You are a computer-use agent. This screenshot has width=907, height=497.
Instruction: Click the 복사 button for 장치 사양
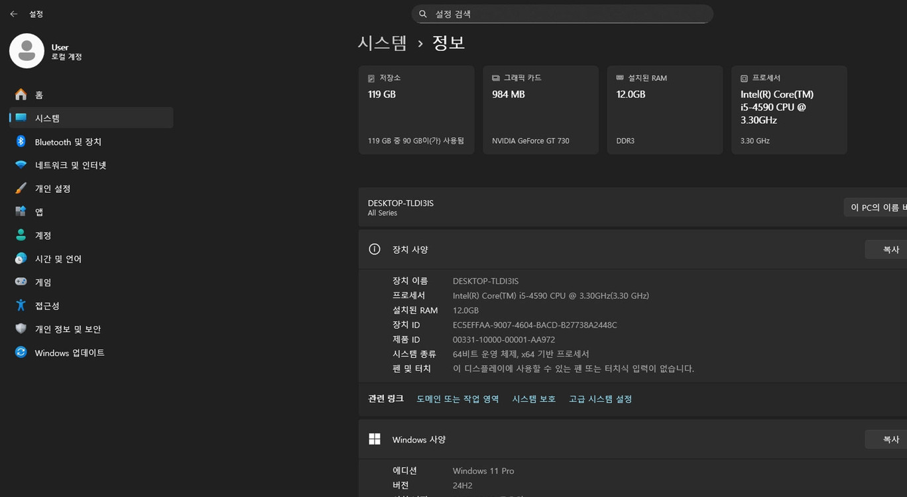pos(890,249)
